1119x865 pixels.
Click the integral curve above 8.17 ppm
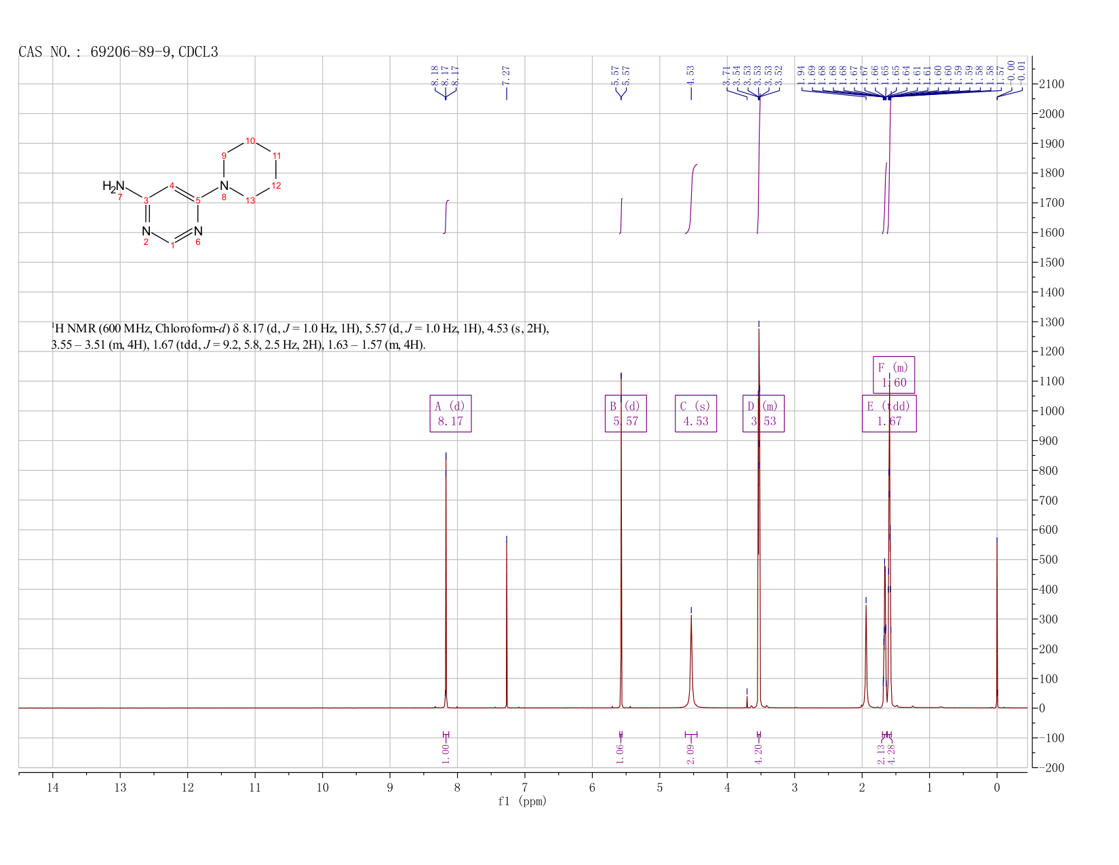coord(446,217)
